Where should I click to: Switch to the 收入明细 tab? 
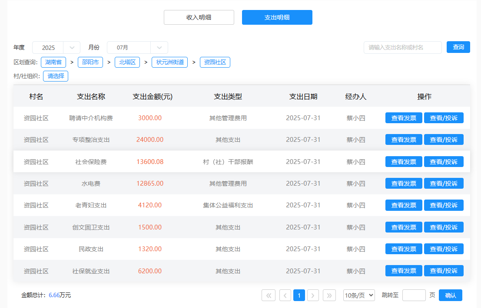[x=199, y=17]
